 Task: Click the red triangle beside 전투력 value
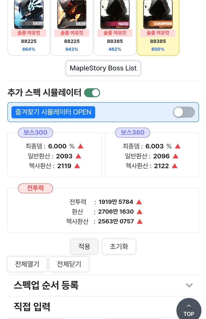(x=139, y=202)
